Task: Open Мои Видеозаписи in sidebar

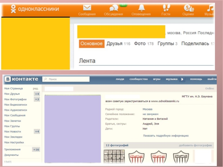Action: (16, 105)
